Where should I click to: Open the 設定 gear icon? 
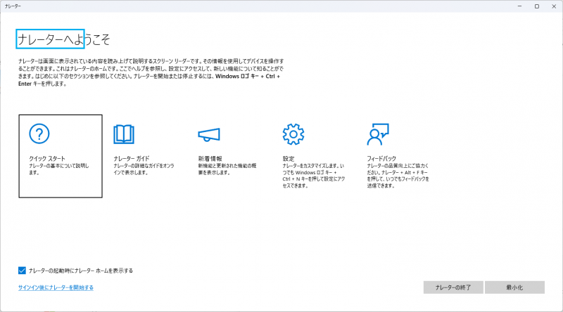(x=293, y=134)
